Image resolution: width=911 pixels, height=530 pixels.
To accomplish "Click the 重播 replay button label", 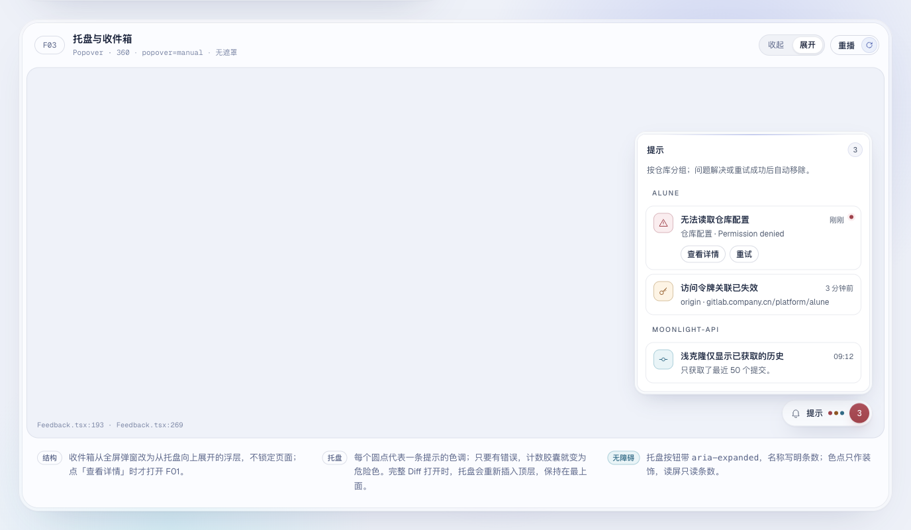I will (x=847, y=46).
